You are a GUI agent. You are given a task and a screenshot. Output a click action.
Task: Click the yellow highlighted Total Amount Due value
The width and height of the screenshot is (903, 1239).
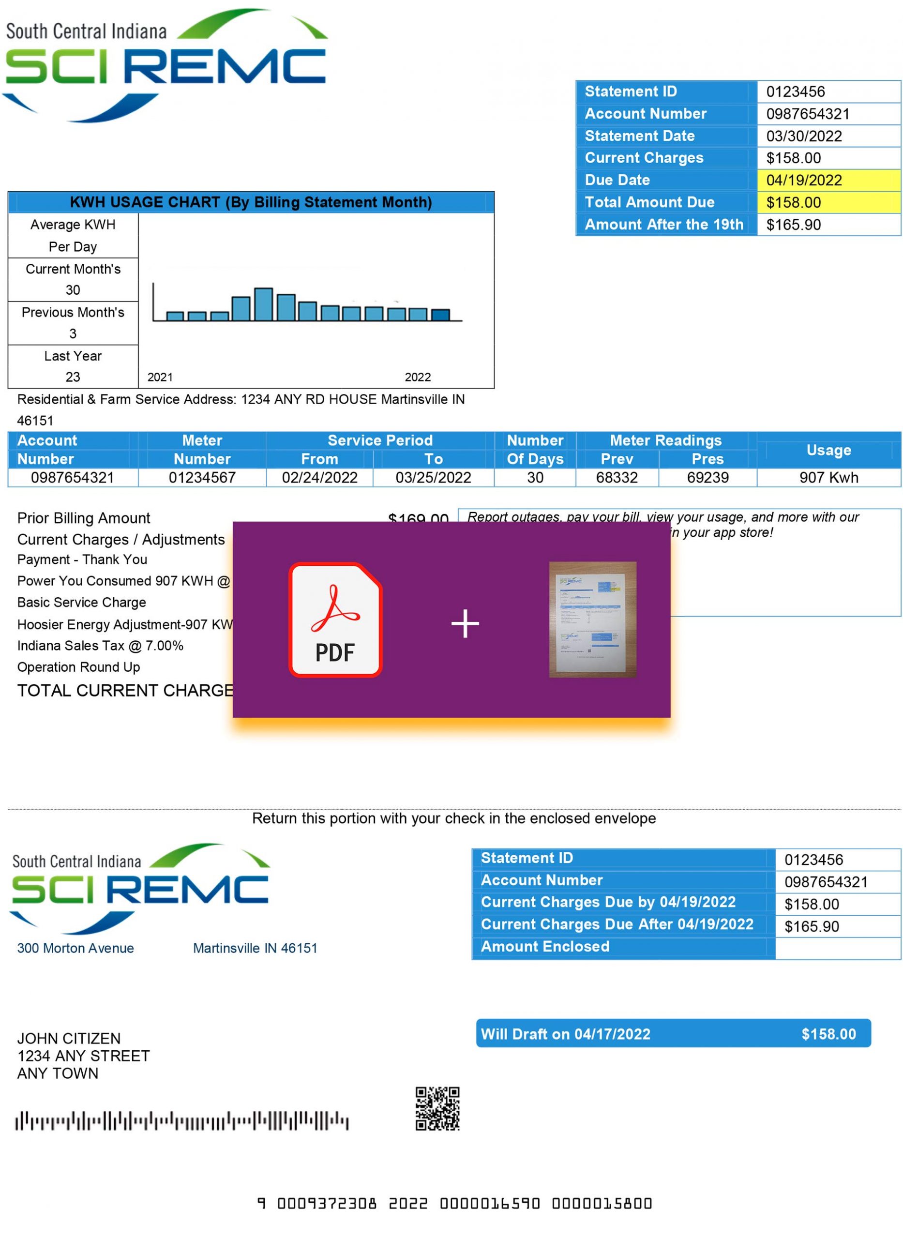click(x=828, y=202)
